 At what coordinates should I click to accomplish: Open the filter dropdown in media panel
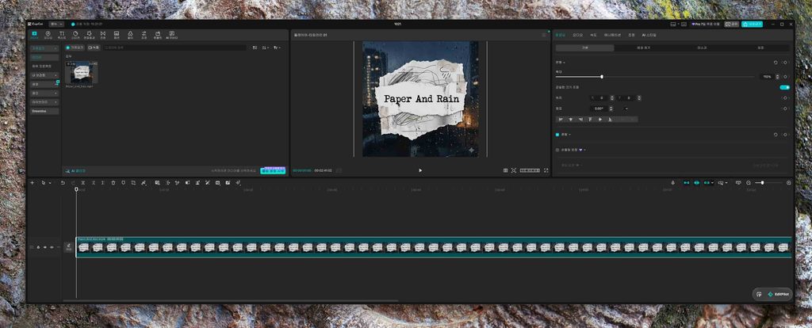(277, 48)
